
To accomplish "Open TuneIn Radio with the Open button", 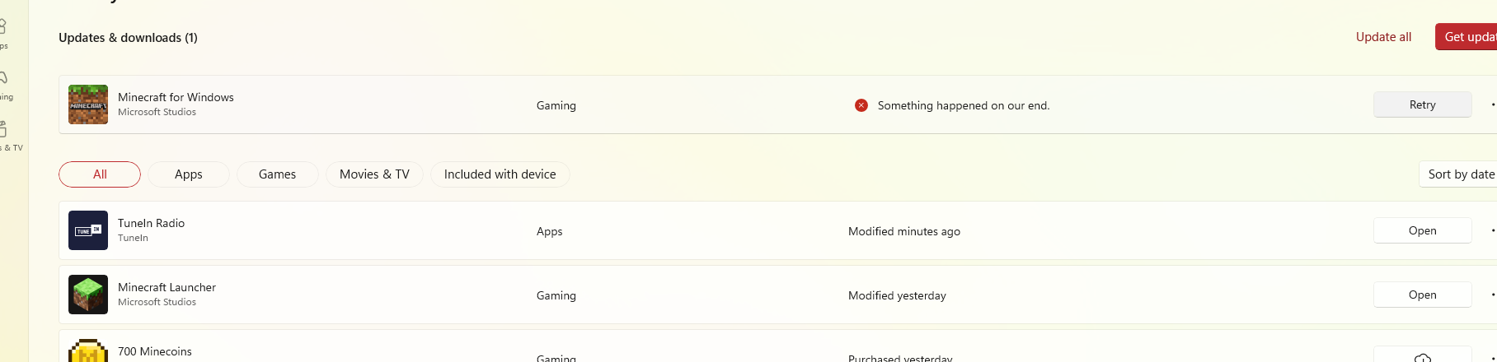I will [1422, 230].
